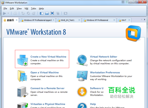Open the Tabs menu
Viewport: 148px width, 108px height.
(33, 9)
